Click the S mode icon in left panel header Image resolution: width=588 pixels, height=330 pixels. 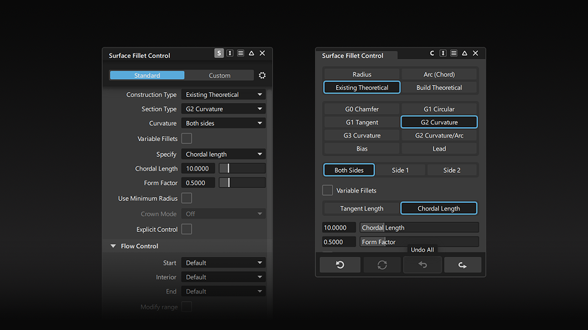219,53
